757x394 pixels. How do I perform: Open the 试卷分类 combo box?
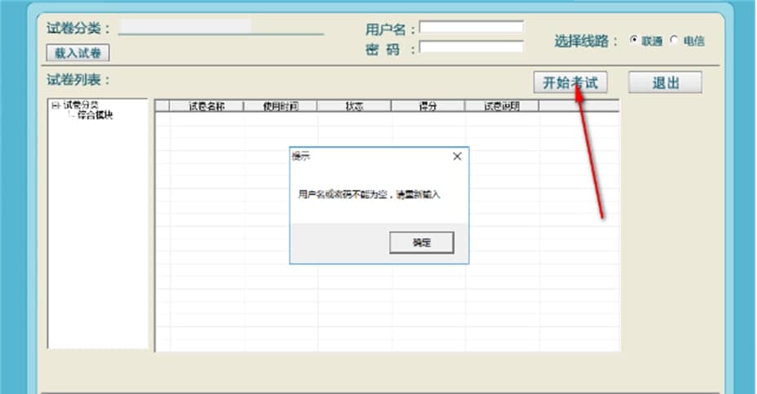[x=220, y=27]
